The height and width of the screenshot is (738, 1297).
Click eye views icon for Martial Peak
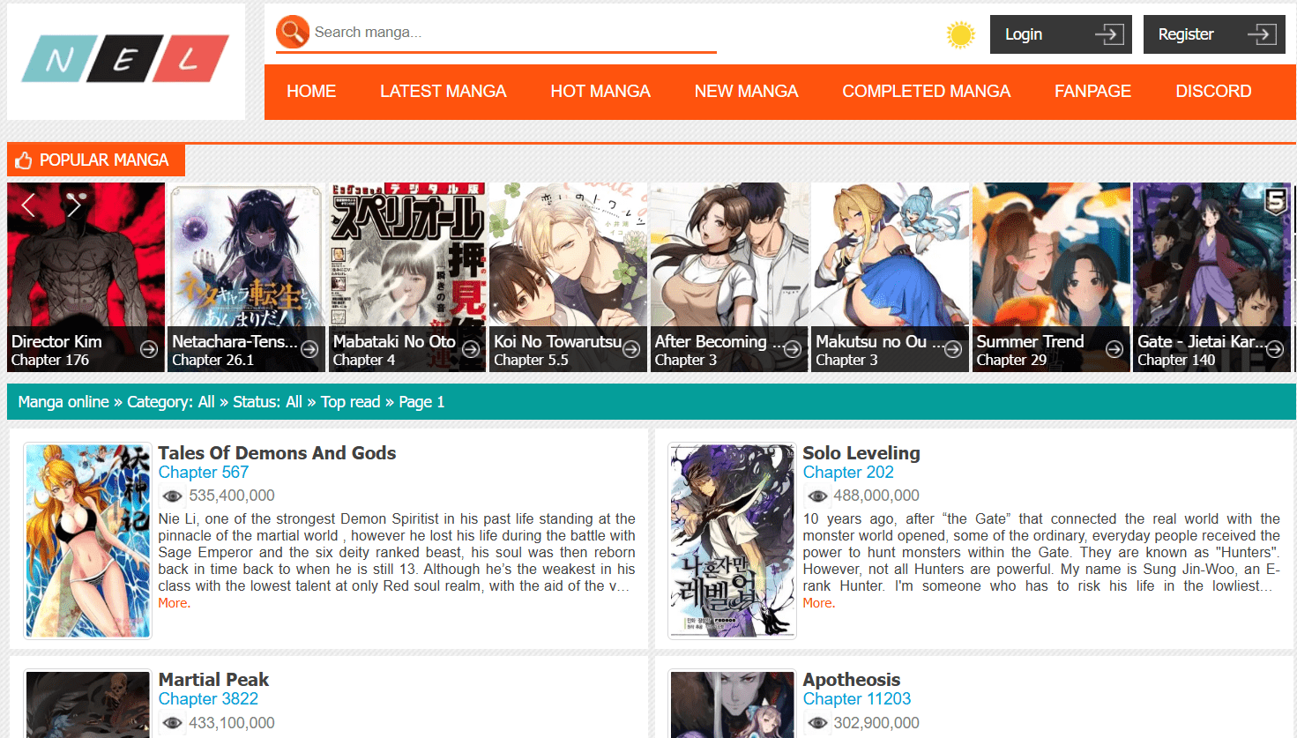tap(172, 723)
